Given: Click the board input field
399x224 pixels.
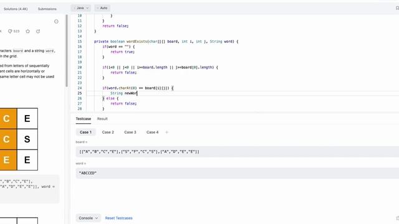Looking at the screenshot, I should 238,152.
